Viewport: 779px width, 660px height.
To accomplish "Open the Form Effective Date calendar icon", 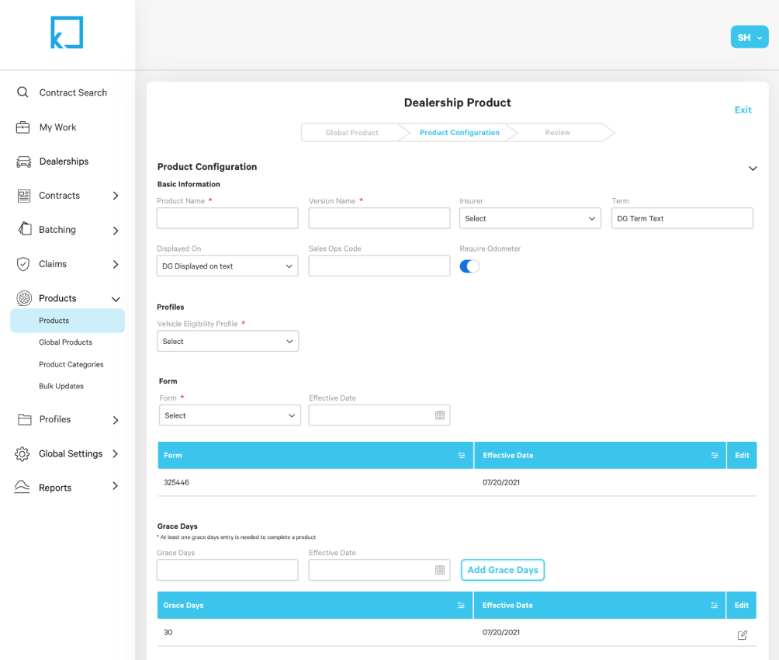I will 440,415.
